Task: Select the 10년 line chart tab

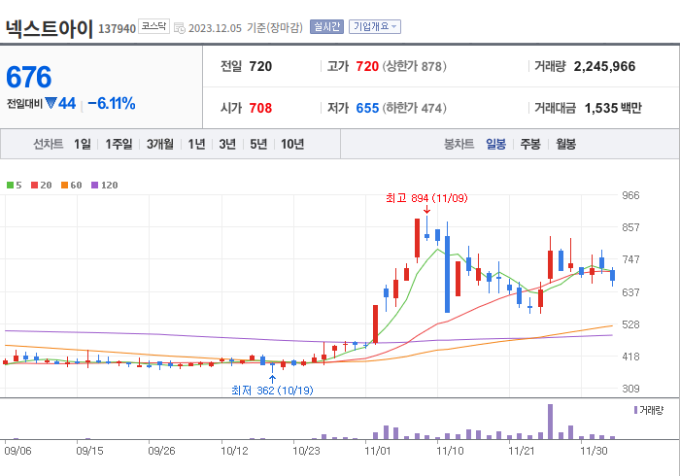Action: (x=292, y=144)
